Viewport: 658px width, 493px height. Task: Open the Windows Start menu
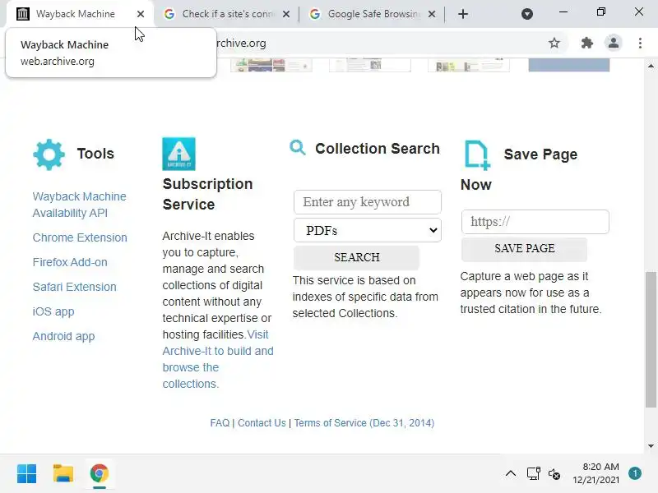27,474
